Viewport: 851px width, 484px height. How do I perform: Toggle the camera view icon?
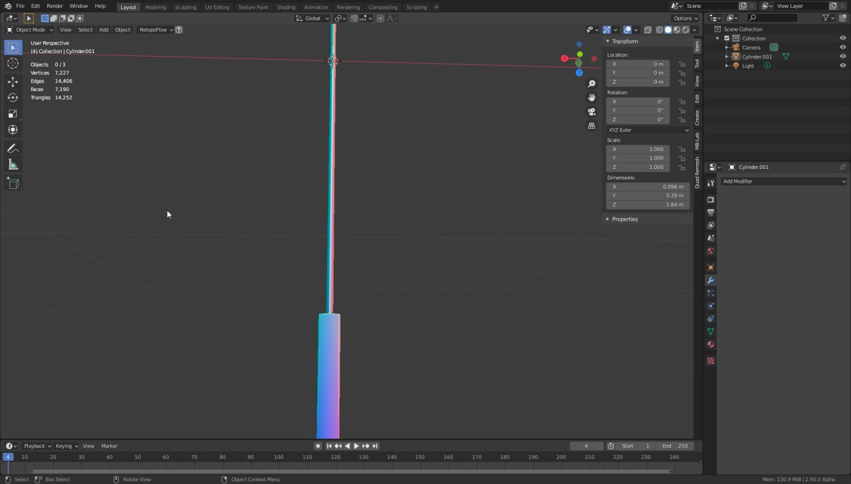tap(592, 112)
